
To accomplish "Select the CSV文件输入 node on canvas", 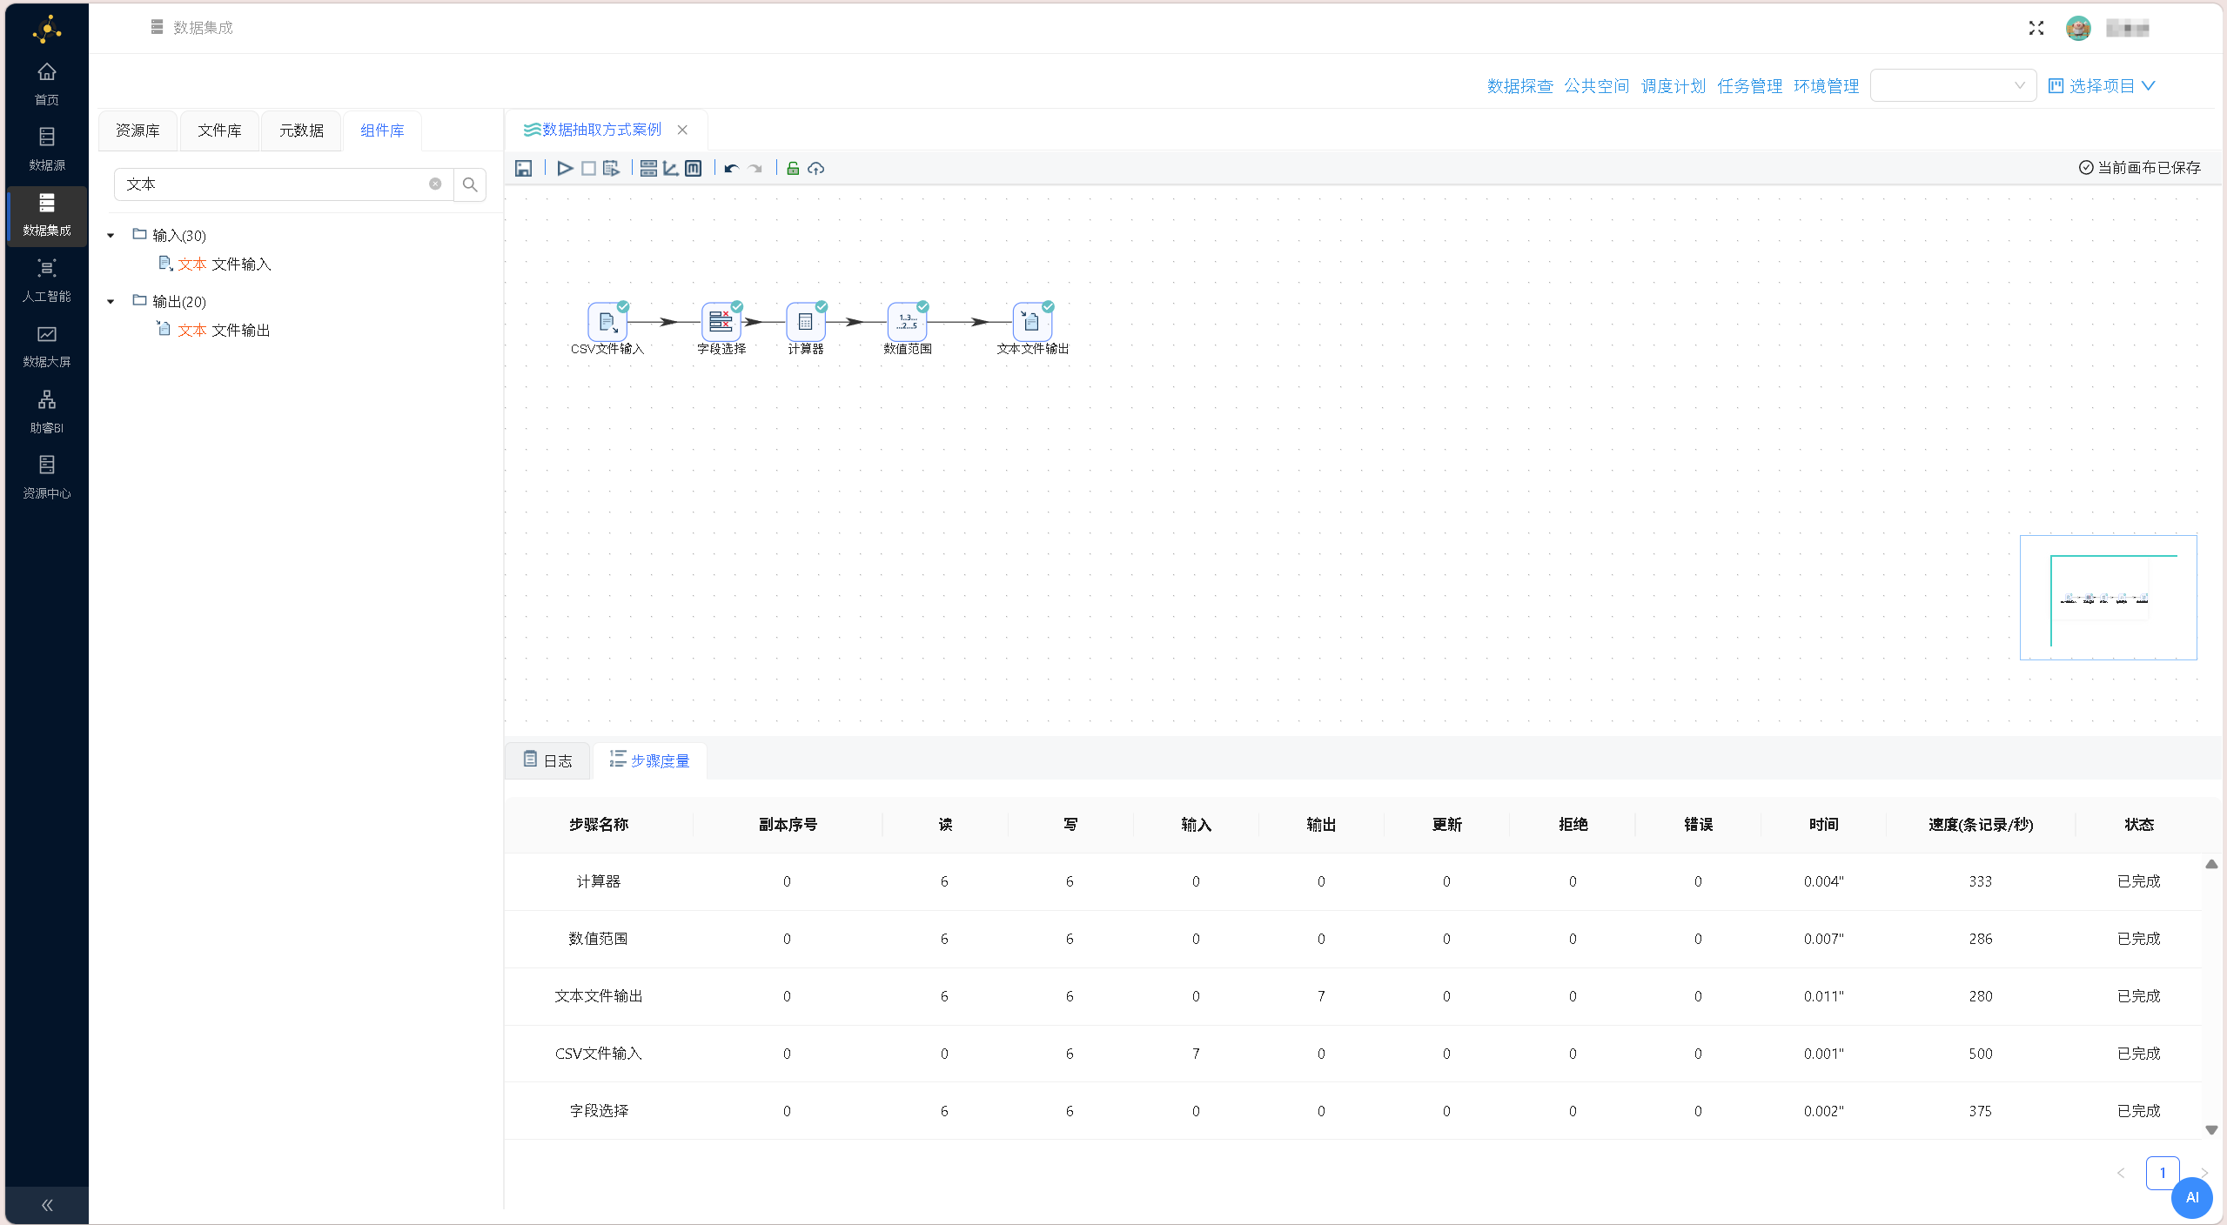I will click(607, 323).
